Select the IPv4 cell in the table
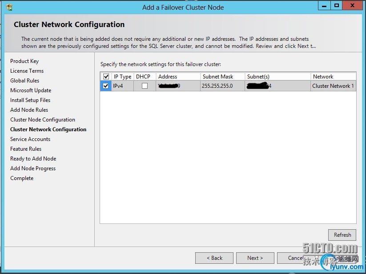Viewport: 366px width, 274px height. pyautogui.click(x=123, y=86)
